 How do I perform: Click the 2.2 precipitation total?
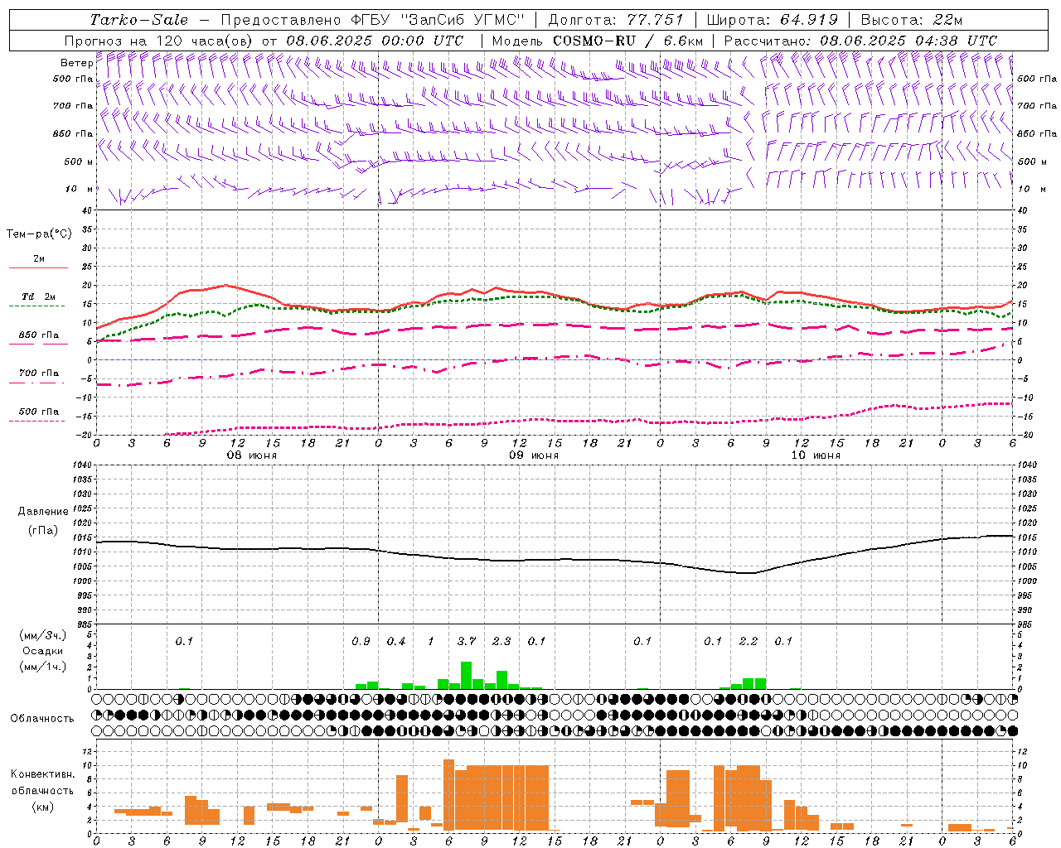(x=749, y=641)
